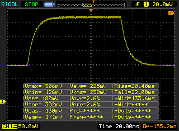The width and height of the screenshot is (179, 131).
Task: Click the Vavg= 225mV measurement cell
Action: (x=90, y=86)
